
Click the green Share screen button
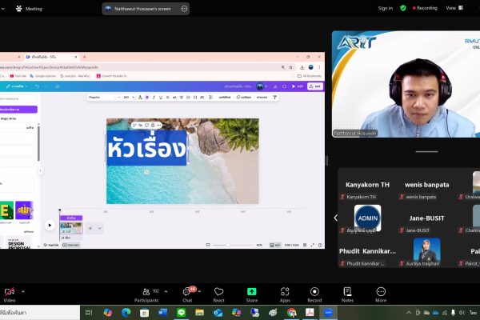tap(252, 294)
